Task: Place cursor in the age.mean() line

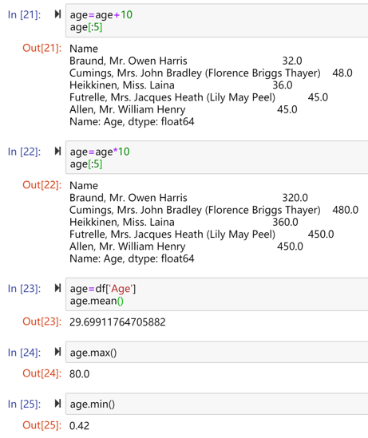Action: click(x=97, y=301)
